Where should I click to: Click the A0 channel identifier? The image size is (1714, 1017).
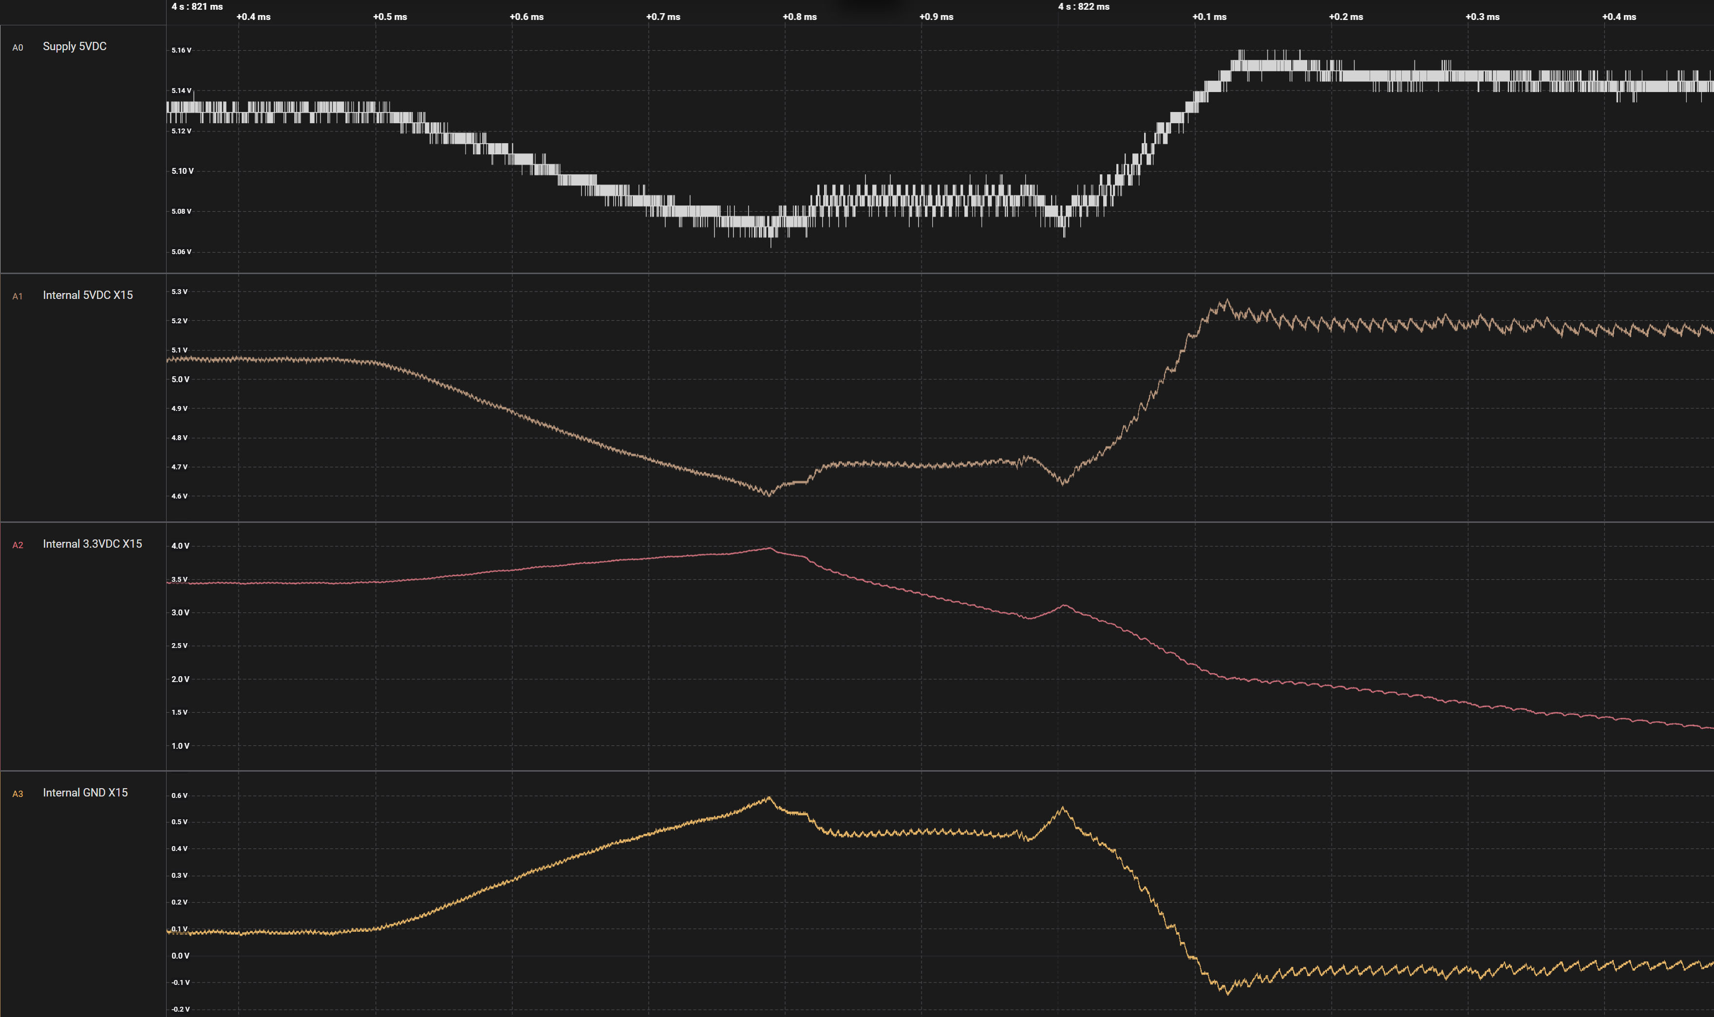pyautogui.click(x=18, y=48)
